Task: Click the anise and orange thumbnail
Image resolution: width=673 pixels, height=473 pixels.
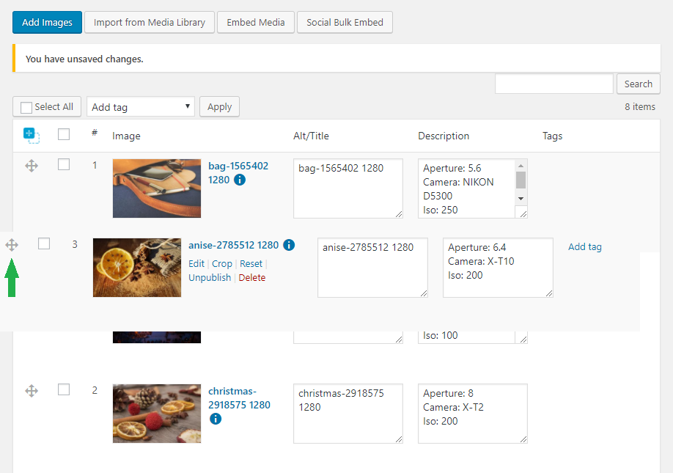Action: pos(137,268)
